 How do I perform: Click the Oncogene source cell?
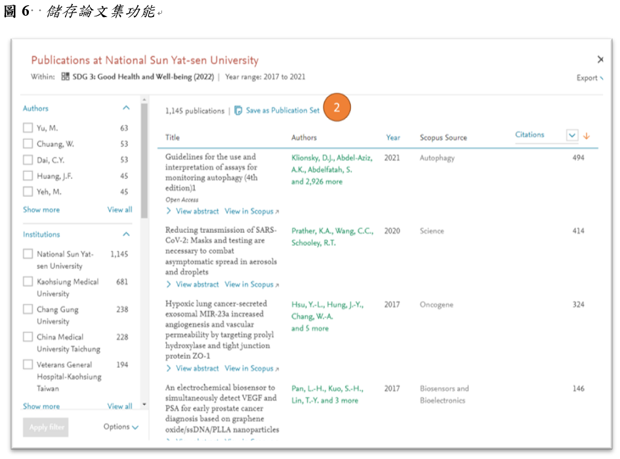(x=436, y=304)
